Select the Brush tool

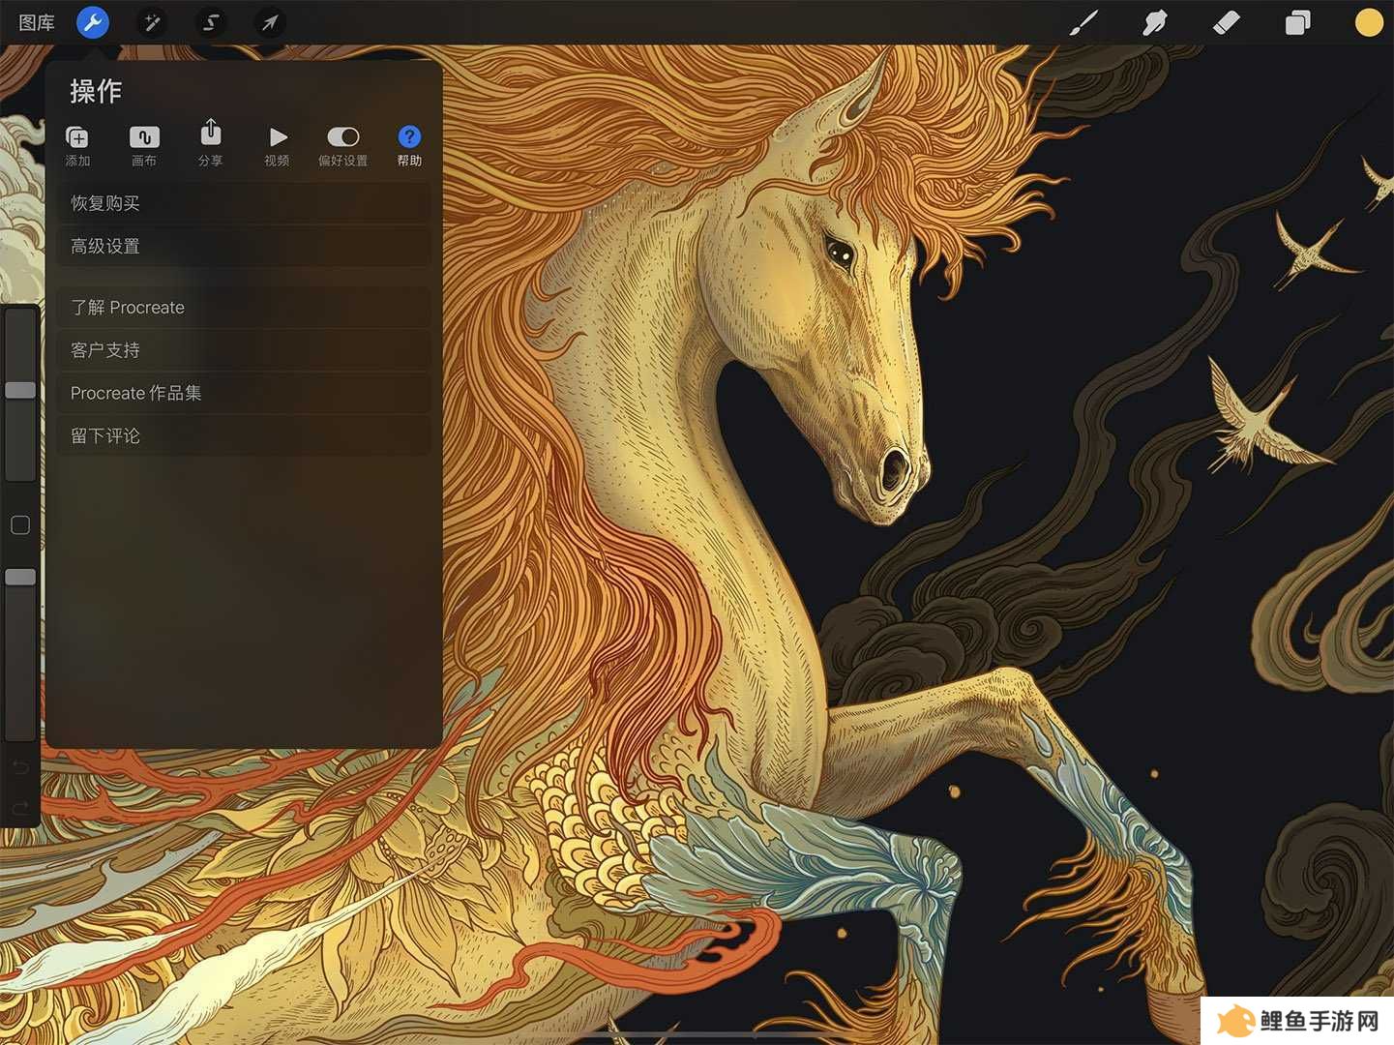pos(1083,22)
